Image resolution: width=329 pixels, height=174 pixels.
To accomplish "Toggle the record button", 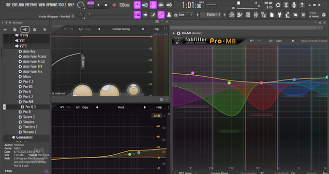I will pos(114,5).
